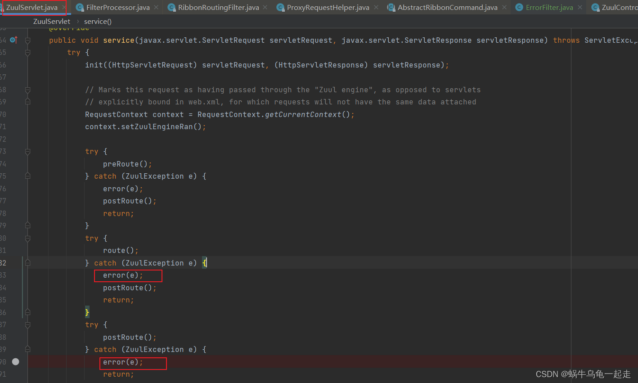Select ZuulServlet in the breadcrumb bar
The height and width of the screenshot is (383, 638).
[52, 22]
